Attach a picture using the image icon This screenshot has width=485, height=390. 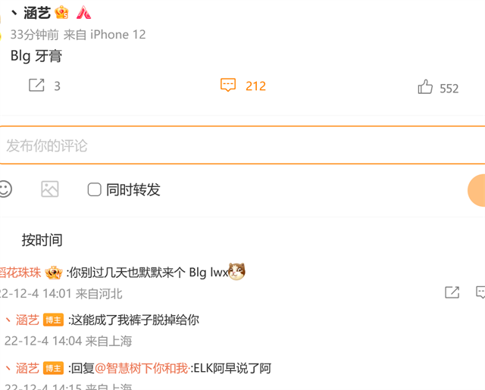pos(50,189)
